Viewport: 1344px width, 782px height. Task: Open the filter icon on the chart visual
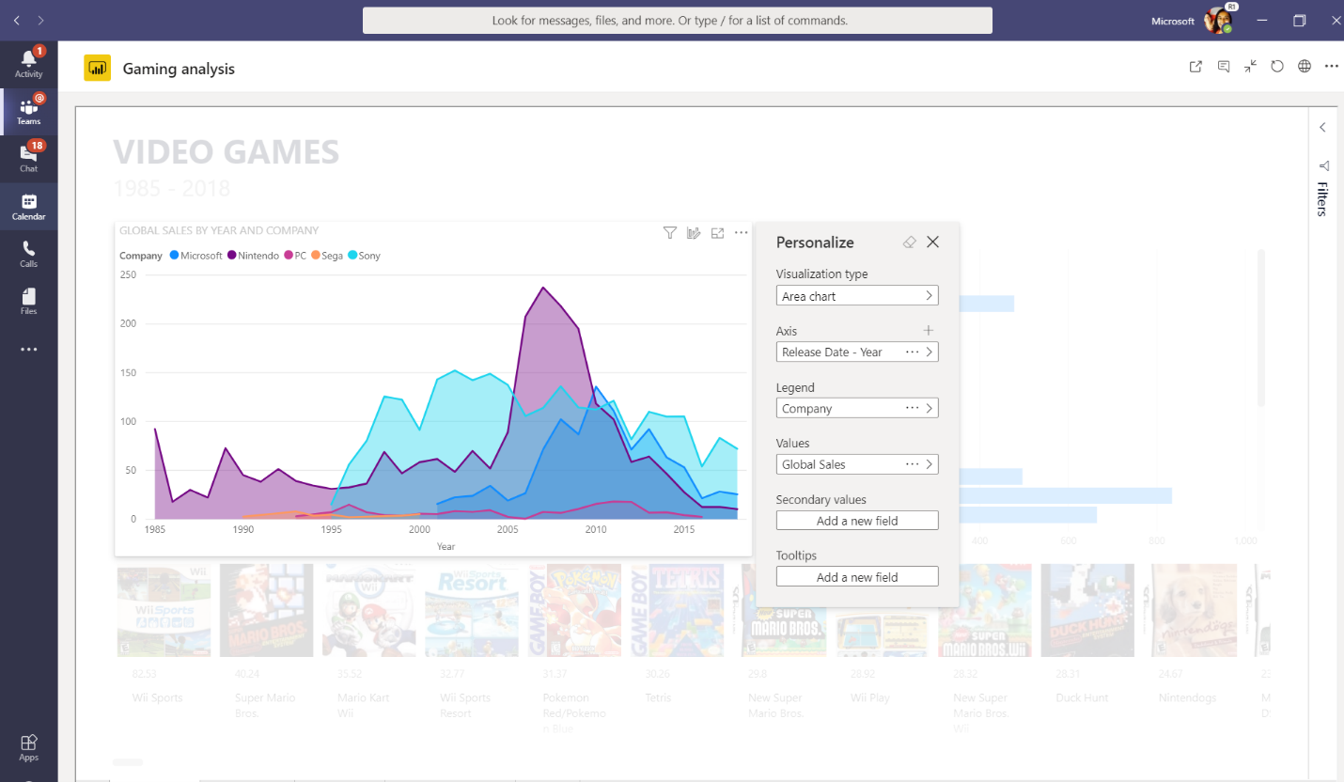click(x=670, y=233)
